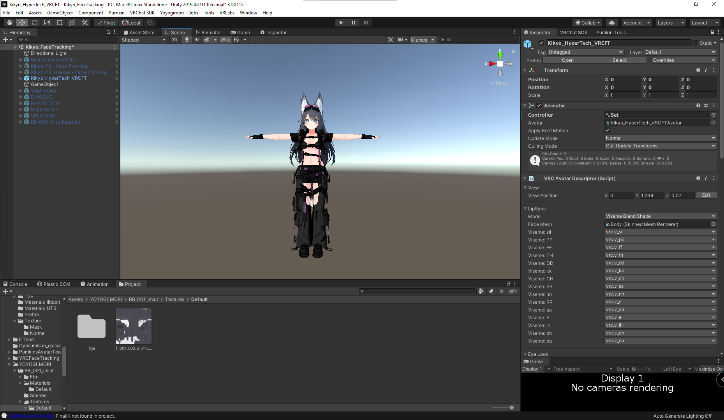This screenshot has width=724, height=420.
Task: Expand YAMIKAWA in Hierarchy
Action: click(x=21, y=91)
